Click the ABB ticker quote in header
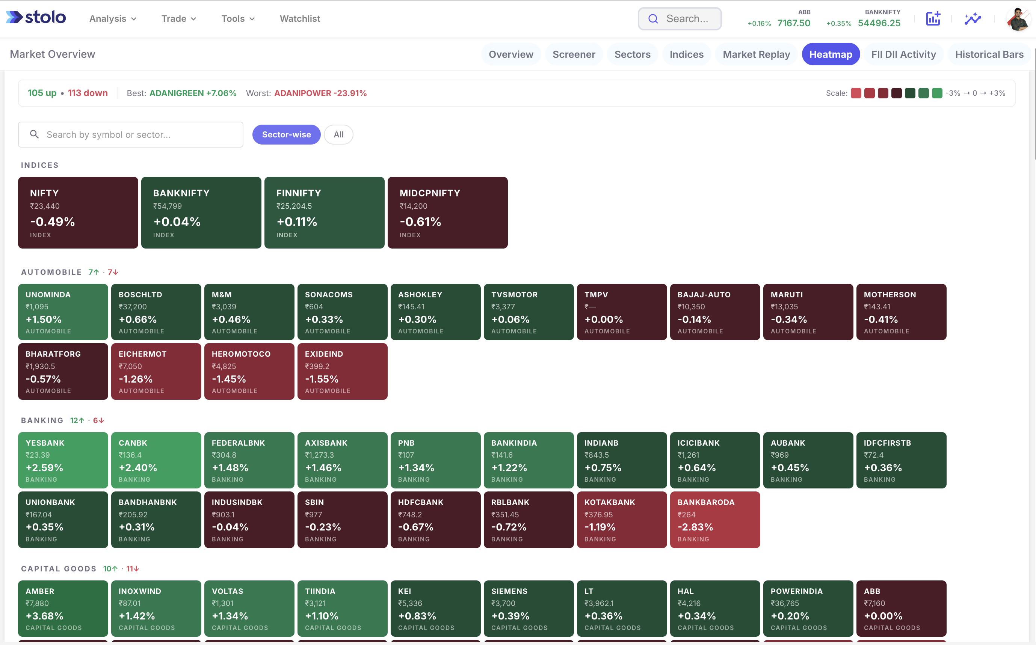Screen dimensions: 1036x645 779,19
